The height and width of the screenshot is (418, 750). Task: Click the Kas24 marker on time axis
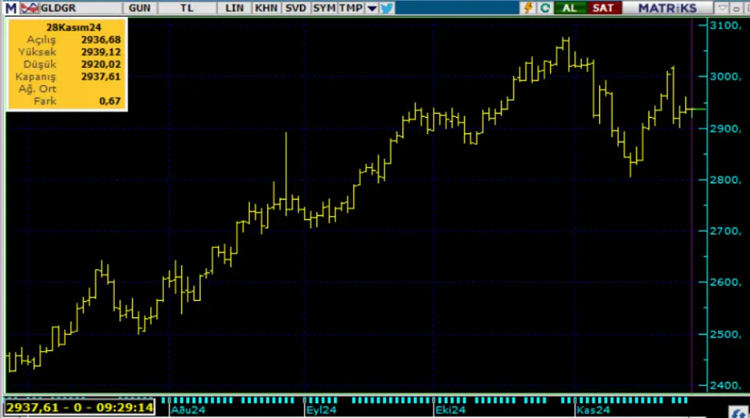point(592,409)
